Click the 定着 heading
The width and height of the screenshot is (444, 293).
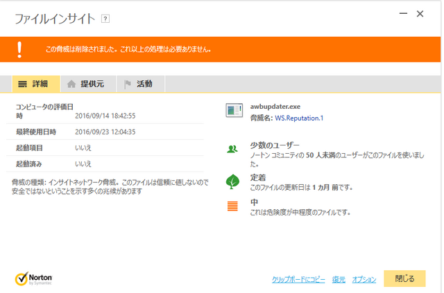tap(258, 177)
